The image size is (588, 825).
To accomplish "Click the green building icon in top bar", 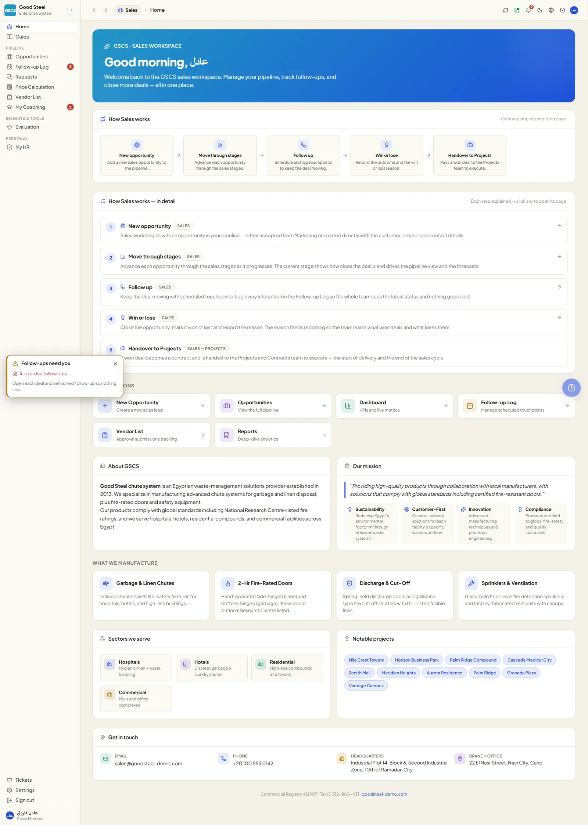I will click(517, 10).
